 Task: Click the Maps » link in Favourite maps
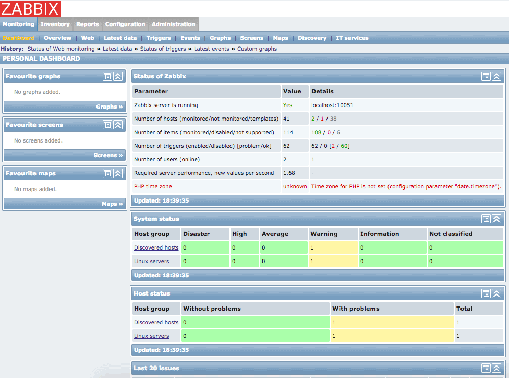(x=112, y=204)
